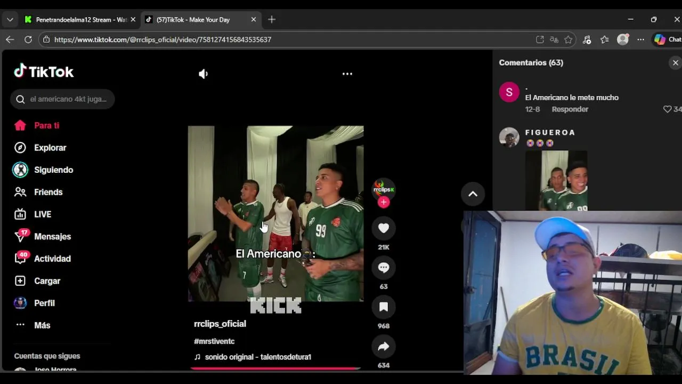The width and height of the screenshot is (682, 384).
Task: Open Para ti feed
Action: (36, 125)
